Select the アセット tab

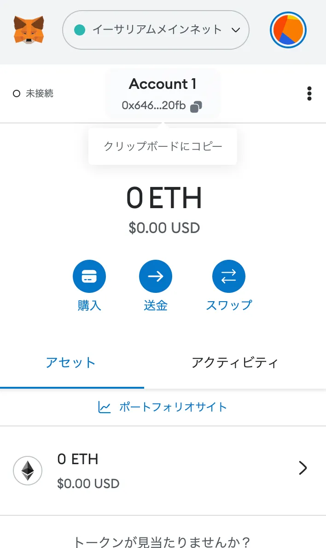click(x=71, y=363)
